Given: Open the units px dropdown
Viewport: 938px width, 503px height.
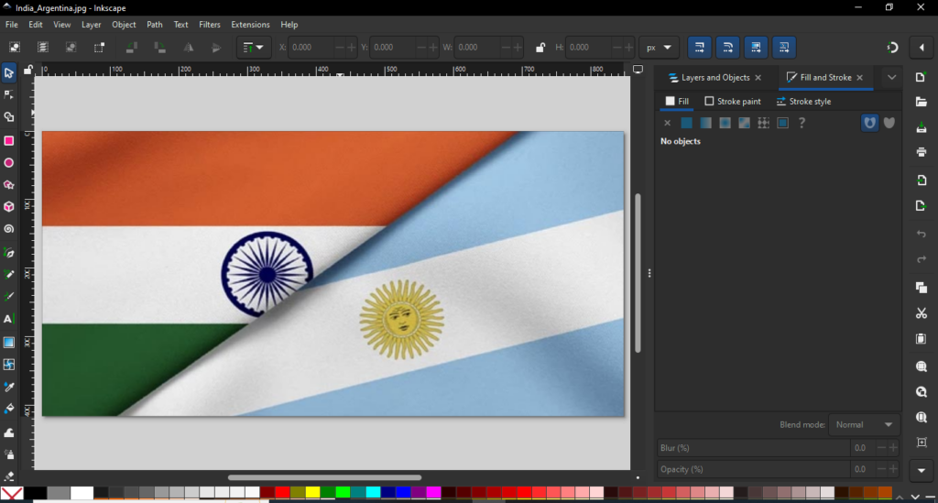Looking at the screenshot, I should [x=659, y=48].
